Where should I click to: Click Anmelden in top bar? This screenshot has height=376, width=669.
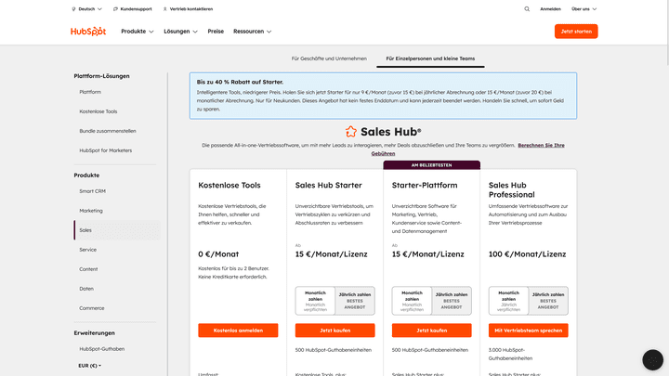click(550, 9)
